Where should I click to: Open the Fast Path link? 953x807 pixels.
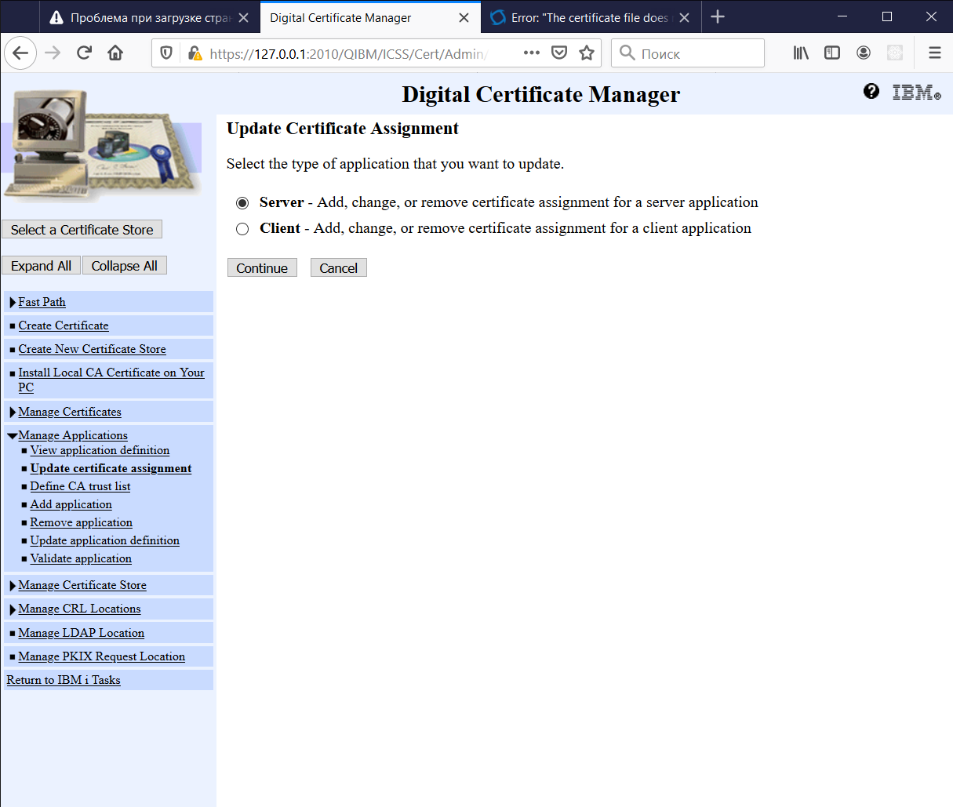[42, 302]
